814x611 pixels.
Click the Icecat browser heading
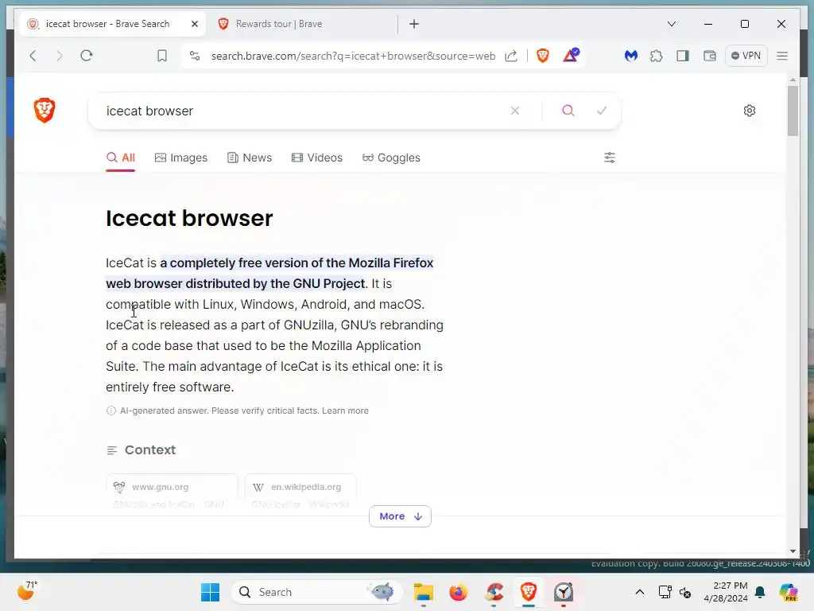(189, 218)
